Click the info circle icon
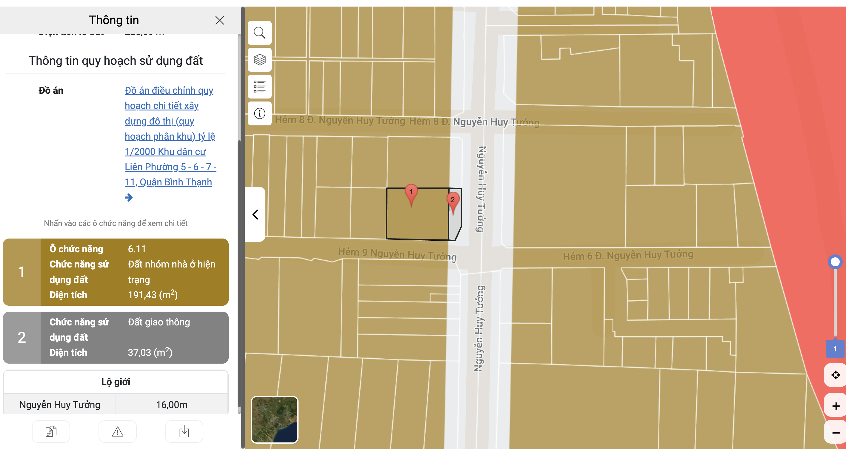Viewport: 846px width, 449px height. [259, 114]
